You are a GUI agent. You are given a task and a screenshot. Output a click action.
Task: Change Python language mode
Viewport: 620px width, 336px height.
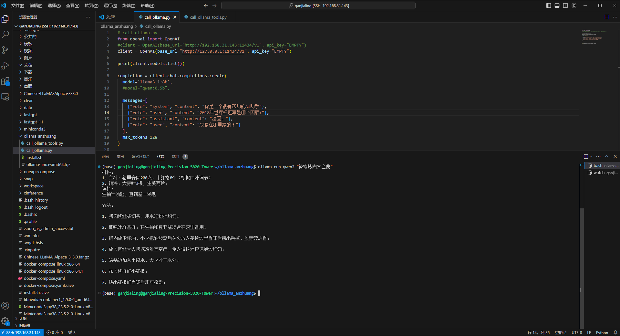tap(602, 332)
